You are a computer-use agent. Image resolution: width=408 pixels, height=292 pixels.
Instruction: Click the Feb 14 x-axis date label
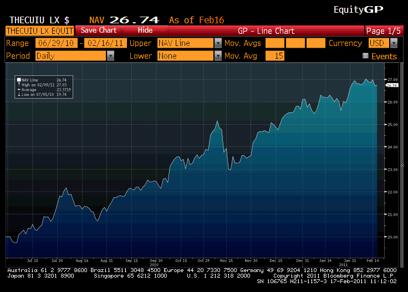point(373,260)
